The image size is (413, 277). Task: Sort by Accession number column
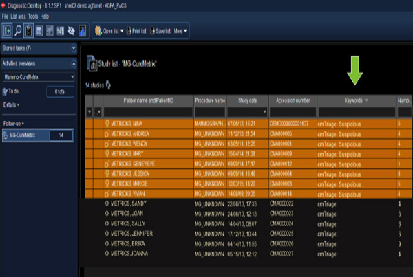(x=293, y=100)
